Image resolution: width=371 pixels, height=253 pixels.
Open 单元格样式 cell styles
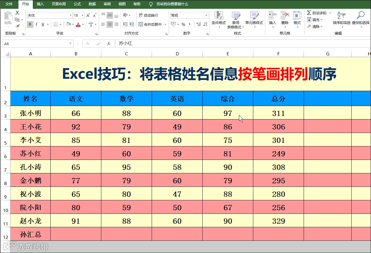pos(254,19)
